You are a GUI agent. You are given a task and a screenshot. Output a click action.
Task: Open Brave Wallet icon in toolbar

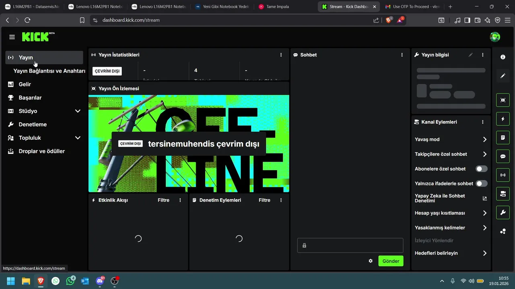click(x=478, y=20)
